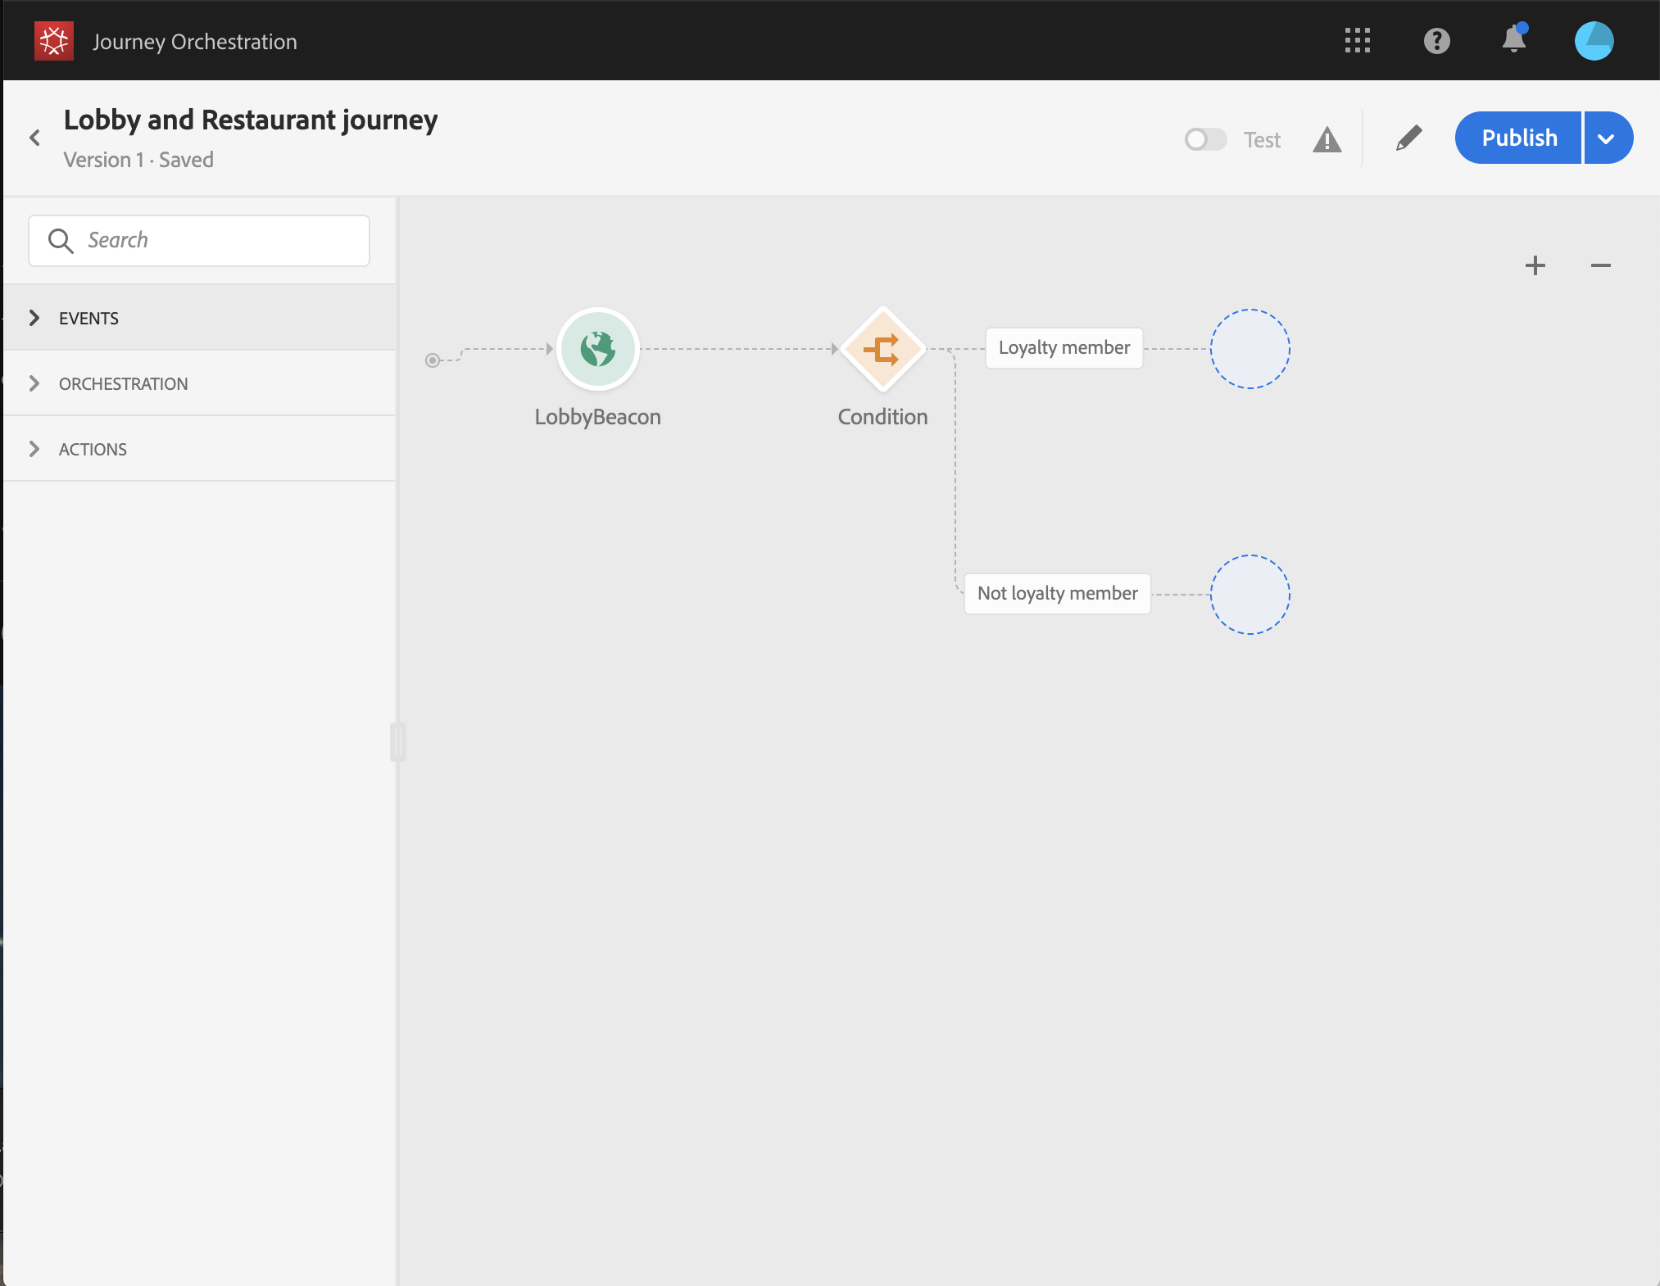Click the pencil edit properties icon
Image resolution: width=1660 pixels, height=1286 pixels.
(x=1408, y=138)
